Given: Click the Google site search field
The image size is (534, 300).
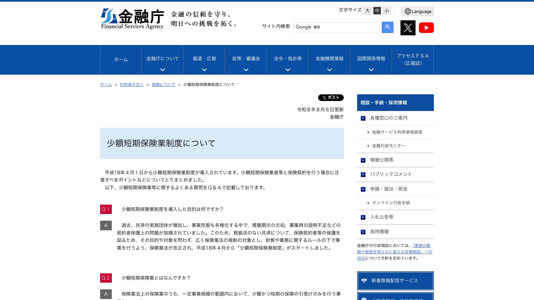Looking at the screenshot, I should tap(336, 27).
